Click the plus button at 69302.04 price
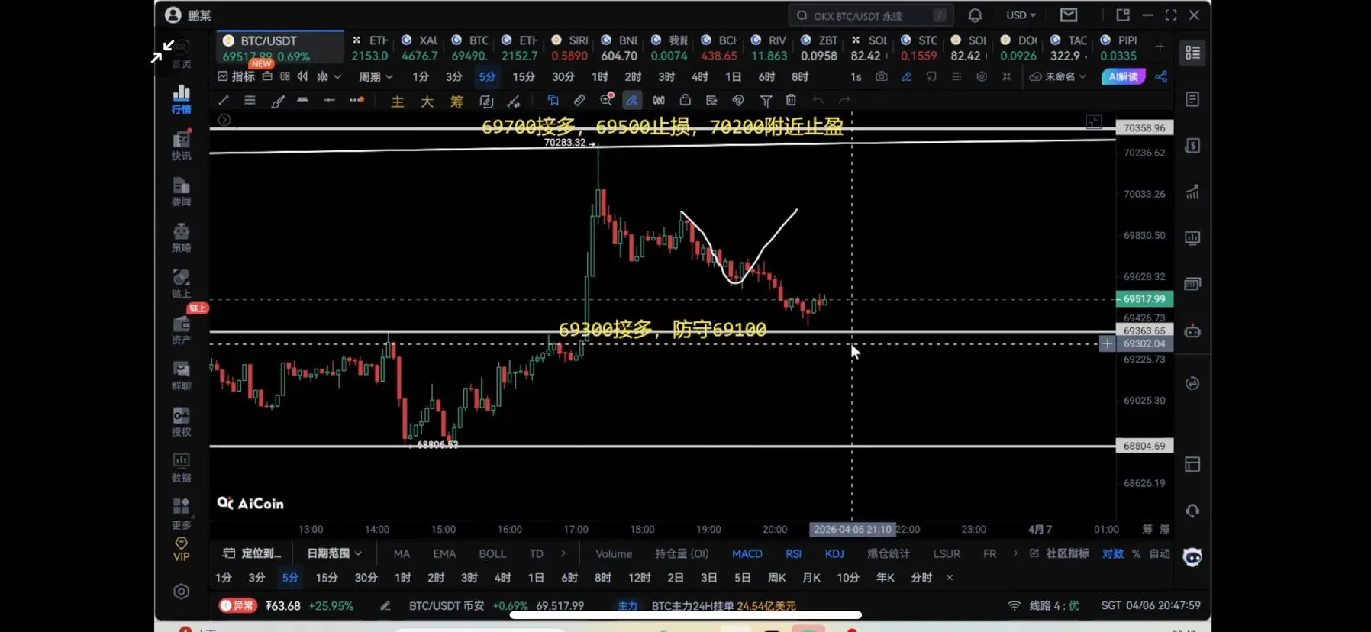 coord(1107,343)
